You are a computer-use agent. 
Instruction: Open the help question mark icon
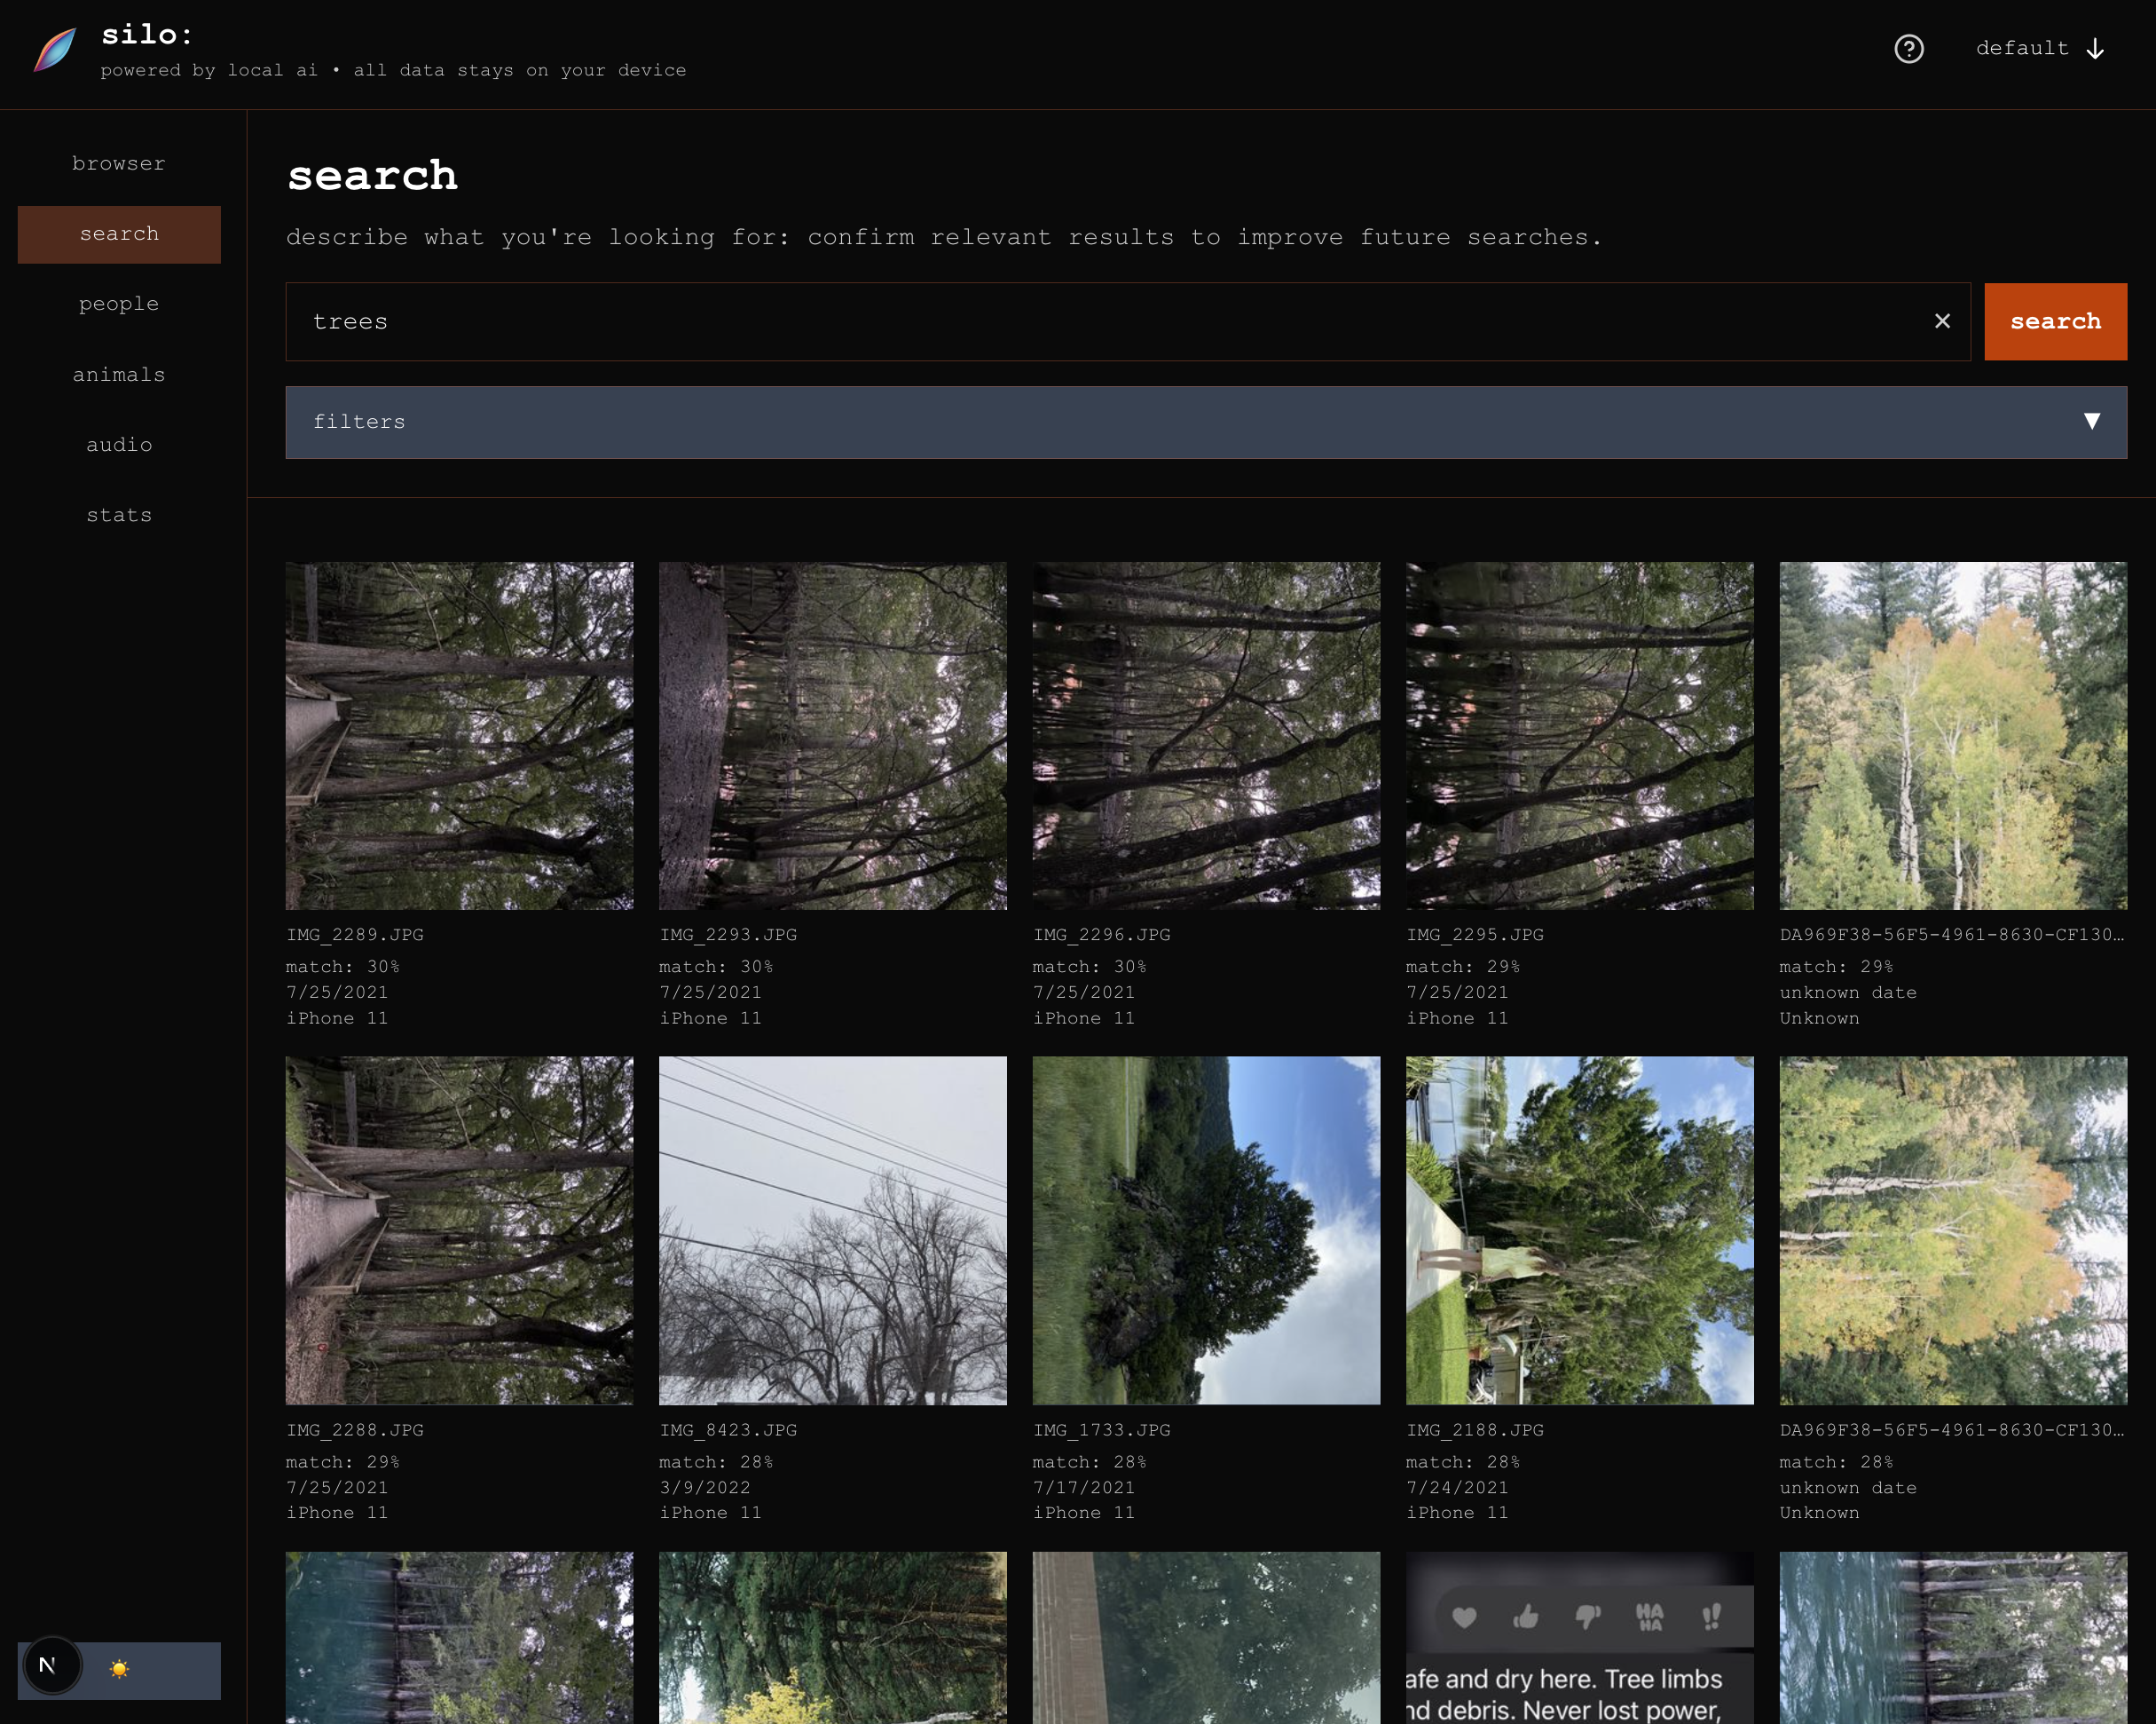point(1908,49)
